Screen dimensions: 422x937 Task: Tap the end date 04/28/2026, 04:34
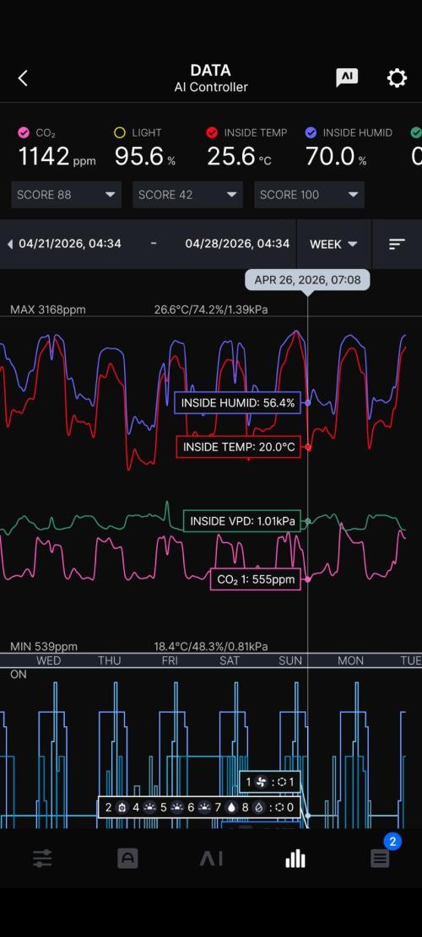pyautogui.click(x=237, y=244)
